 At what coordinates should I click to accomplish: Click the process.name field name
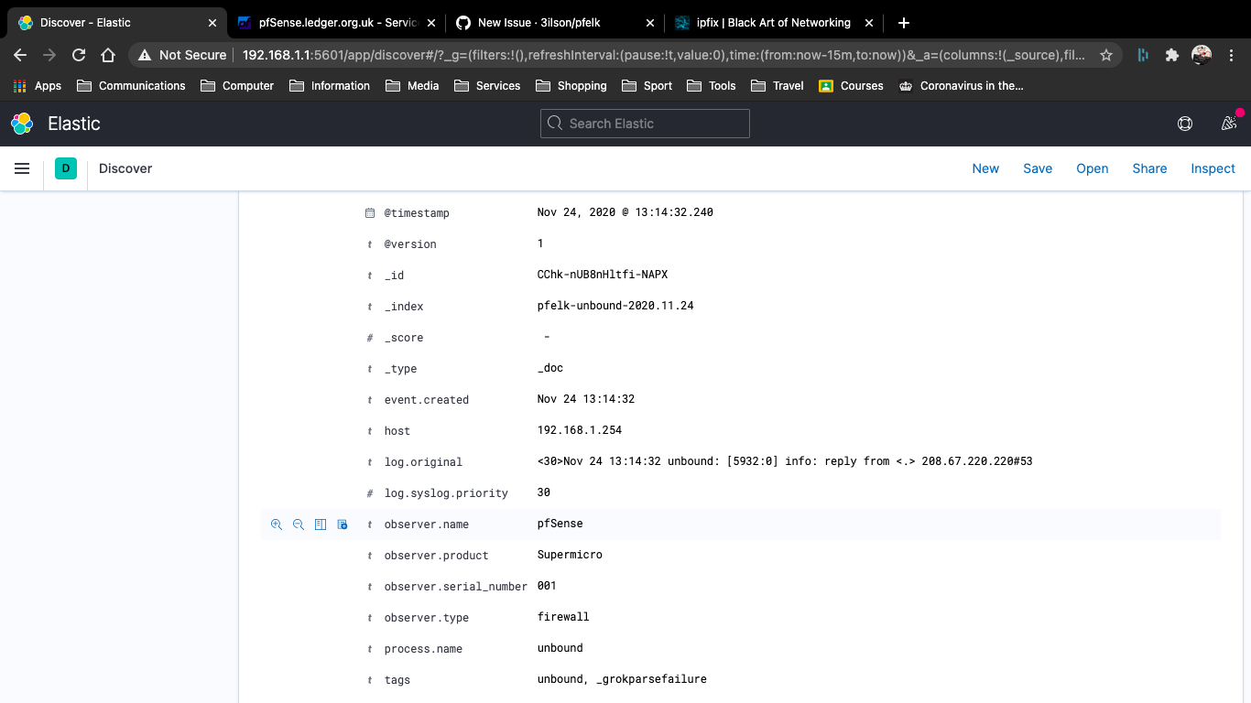[x=423, y=649]
